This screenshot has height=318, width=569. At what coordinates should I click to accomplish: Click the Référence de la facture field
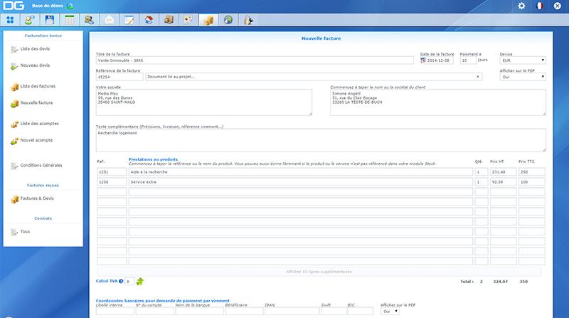(x=119, y=77)
